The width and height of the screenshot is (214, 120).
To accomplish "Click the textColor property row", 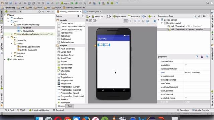I will click(x=184, y=84).
